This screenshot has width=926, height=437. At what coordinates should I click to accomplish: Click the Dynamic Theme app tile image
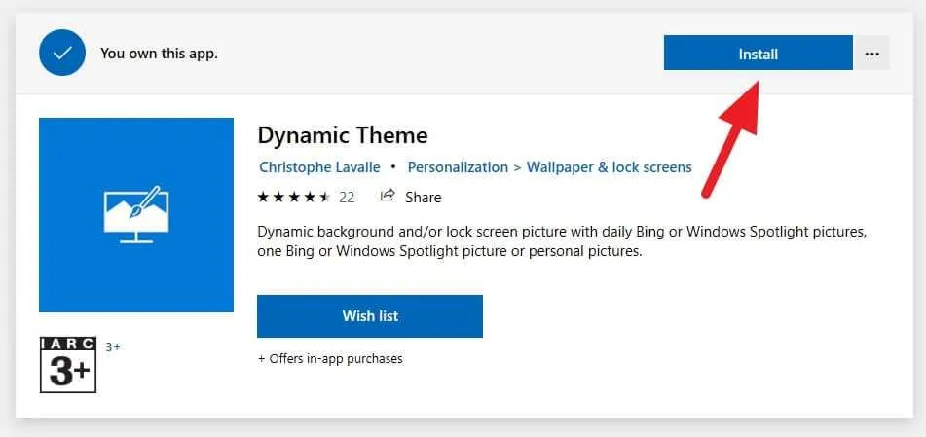[x=136, y=215]
